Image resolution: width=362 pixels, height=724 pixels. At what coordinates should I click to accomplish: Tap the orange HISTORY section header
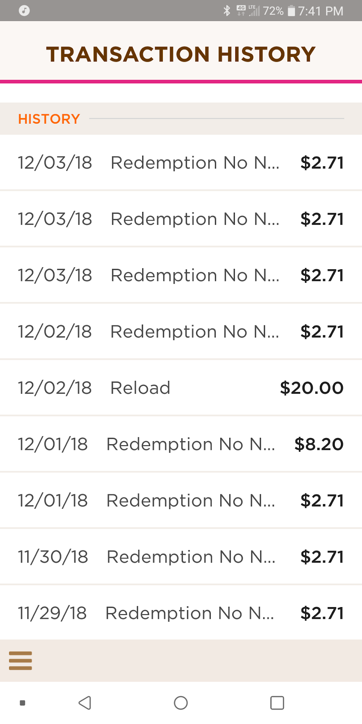click(x=49, y=119)
